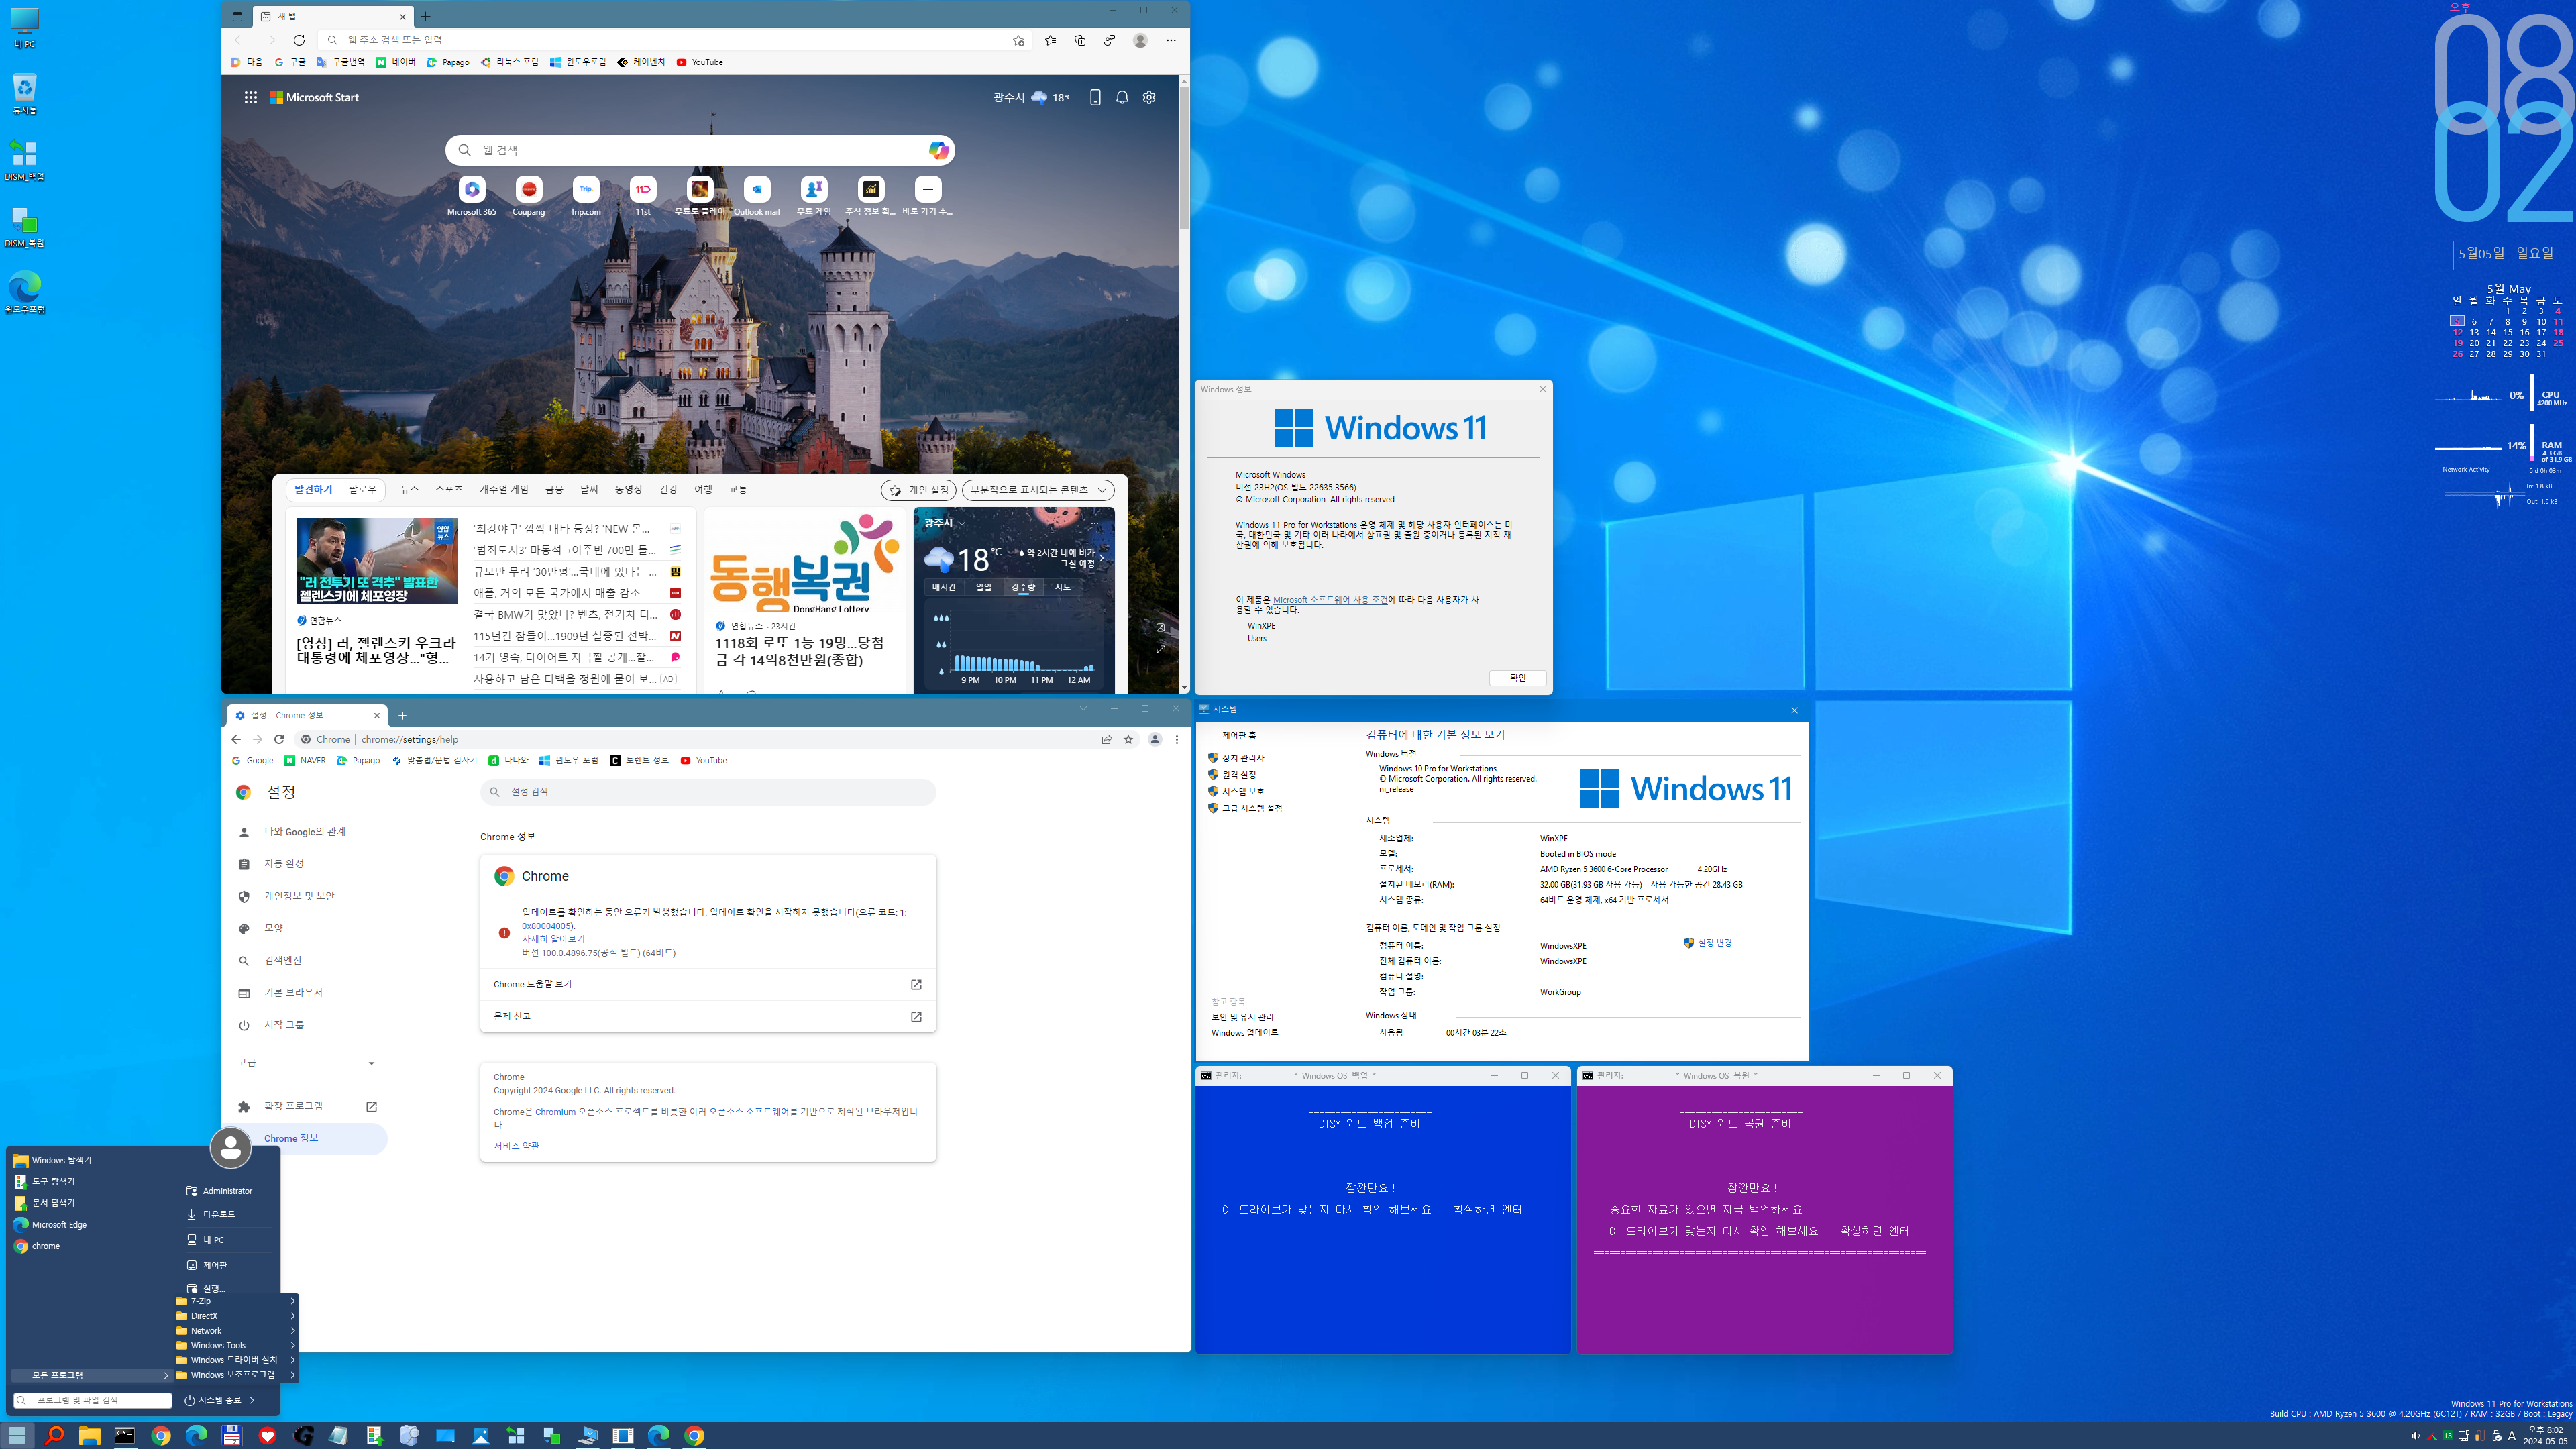
Task: Open Microsoft 소프트웨어 사용 조건 link
Action: (x=1329, y=600)
